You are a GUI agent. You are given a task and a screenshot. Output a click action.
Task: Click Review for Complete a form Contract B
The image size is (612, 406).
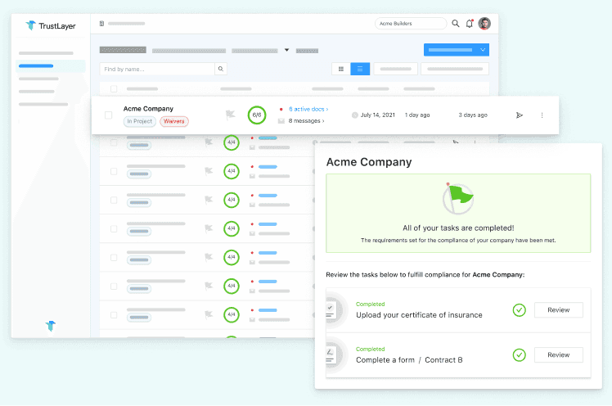click(559, 355)
